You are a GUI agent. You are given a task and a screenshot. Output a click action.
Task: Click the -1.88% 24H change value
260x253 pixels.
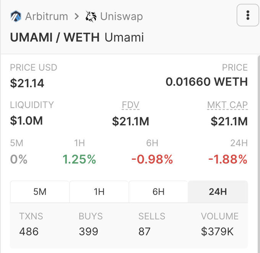pyautogui.click(x=228, y=159)
